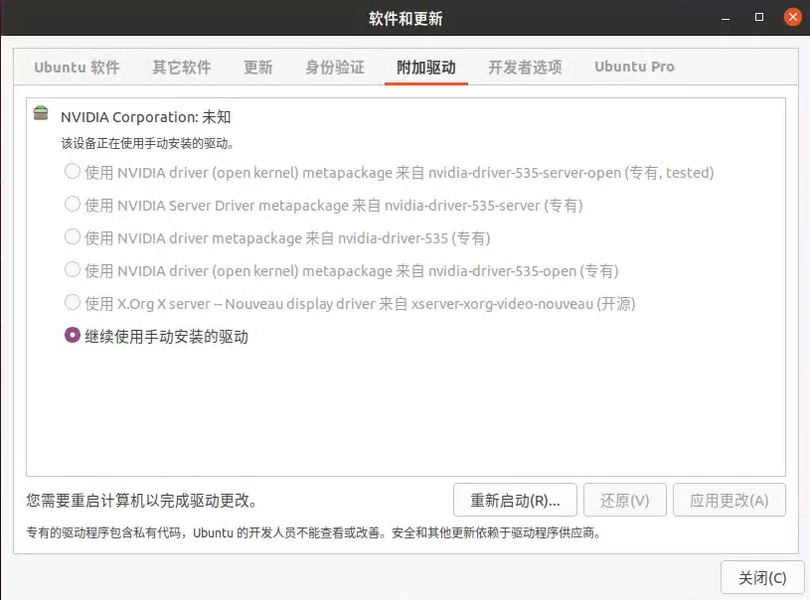This screenshot has width=810, height=600.
Task: Pick the nvidia-driver-535-open driver radio button
Action: [x=73, y=270]
